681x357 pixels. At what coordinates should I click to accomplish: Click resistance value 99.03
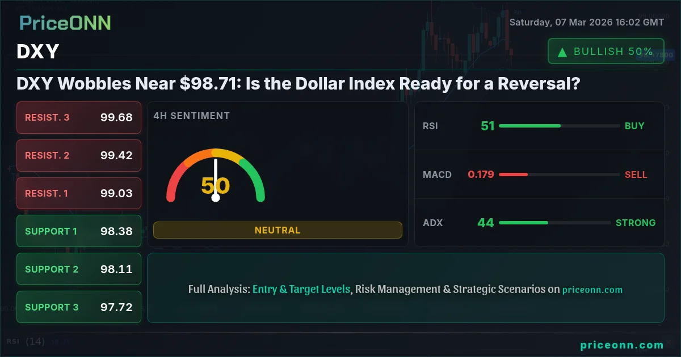(x=116, y=193)
